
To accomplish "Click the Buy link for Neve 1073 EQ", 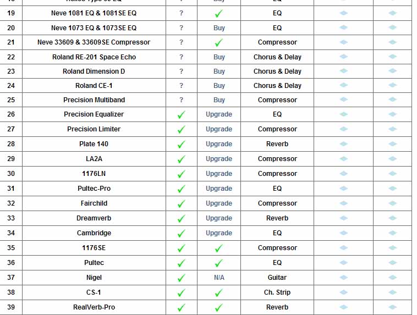I will pos(219,28).
